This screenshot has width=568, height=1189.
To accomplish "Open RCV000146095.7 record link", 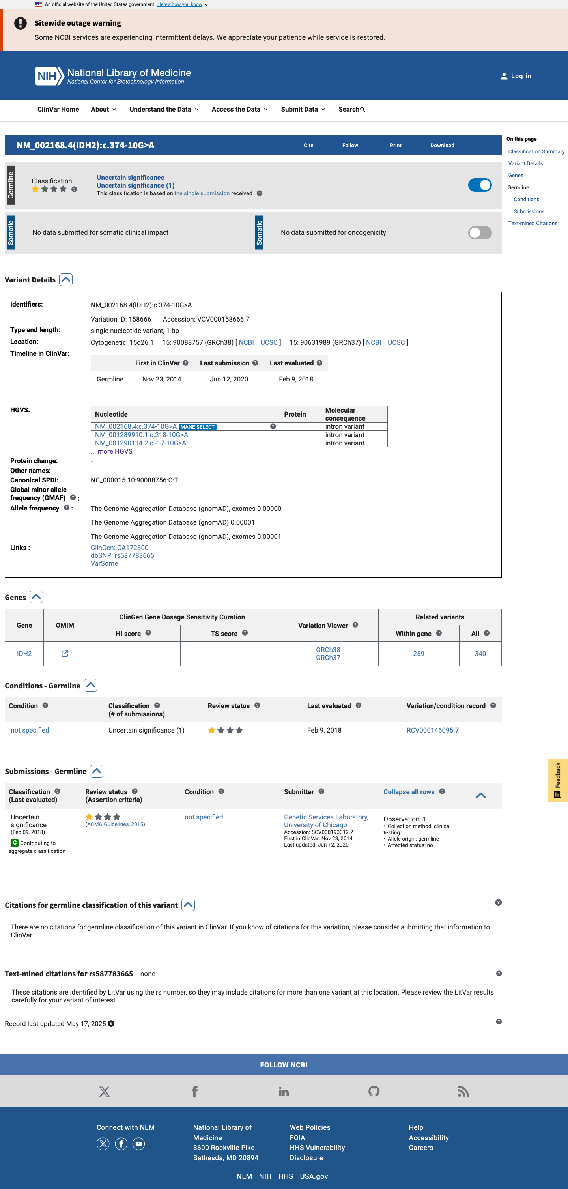I will click(x=432, y=730).
